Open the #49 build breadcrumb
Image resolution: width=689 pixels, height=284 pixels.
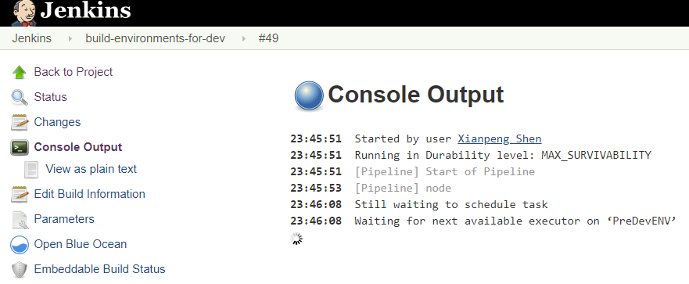pos(268,38)
